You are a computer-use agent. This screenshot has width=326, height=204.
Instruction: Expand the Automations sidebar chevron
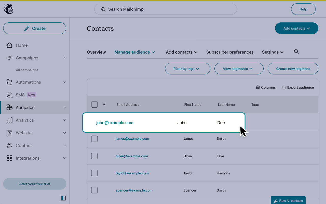[64, 82]
